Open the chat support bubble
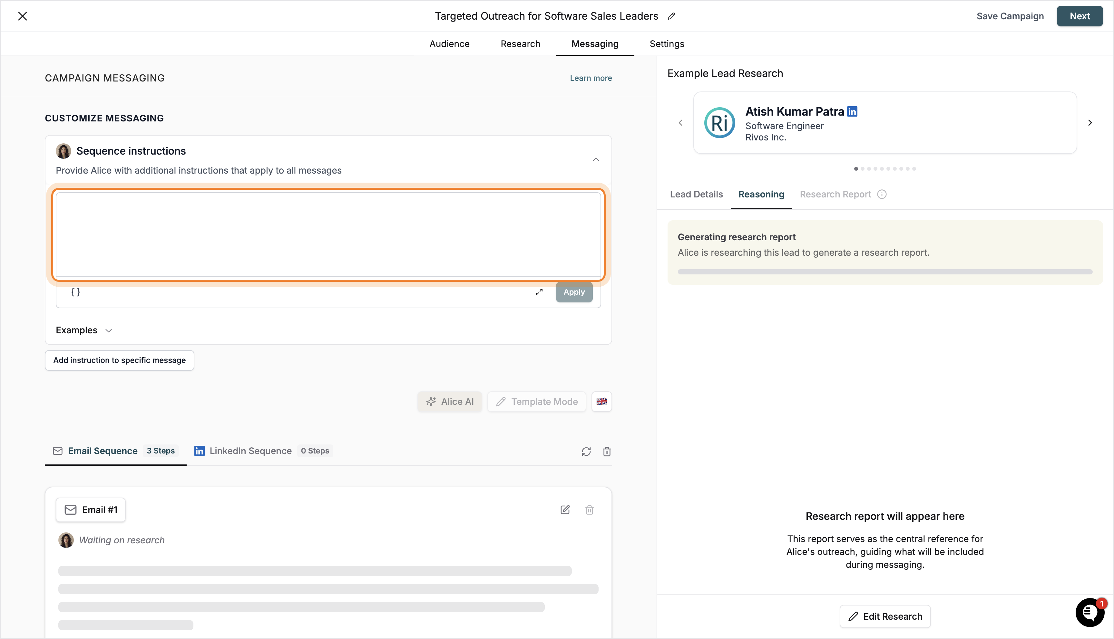The height and width of the screenshot is (639, 1114). click(1090, 612)
